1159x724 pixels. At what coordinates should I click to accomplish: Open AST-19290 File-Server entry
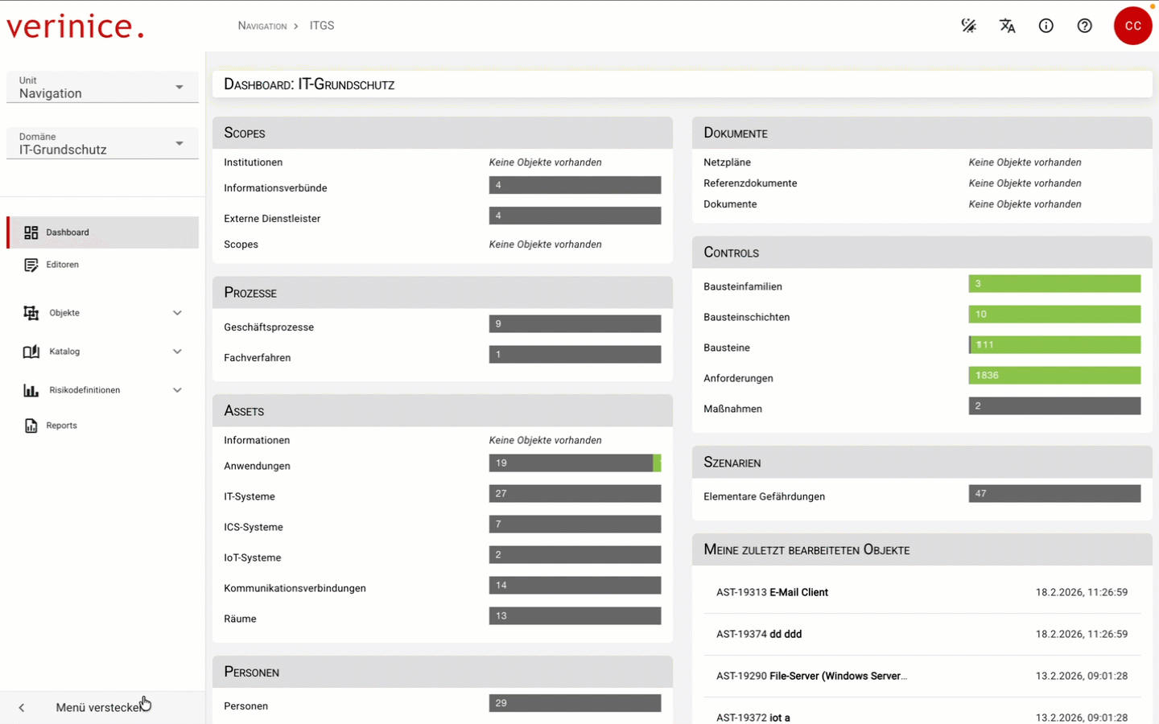tap(922, 676)
